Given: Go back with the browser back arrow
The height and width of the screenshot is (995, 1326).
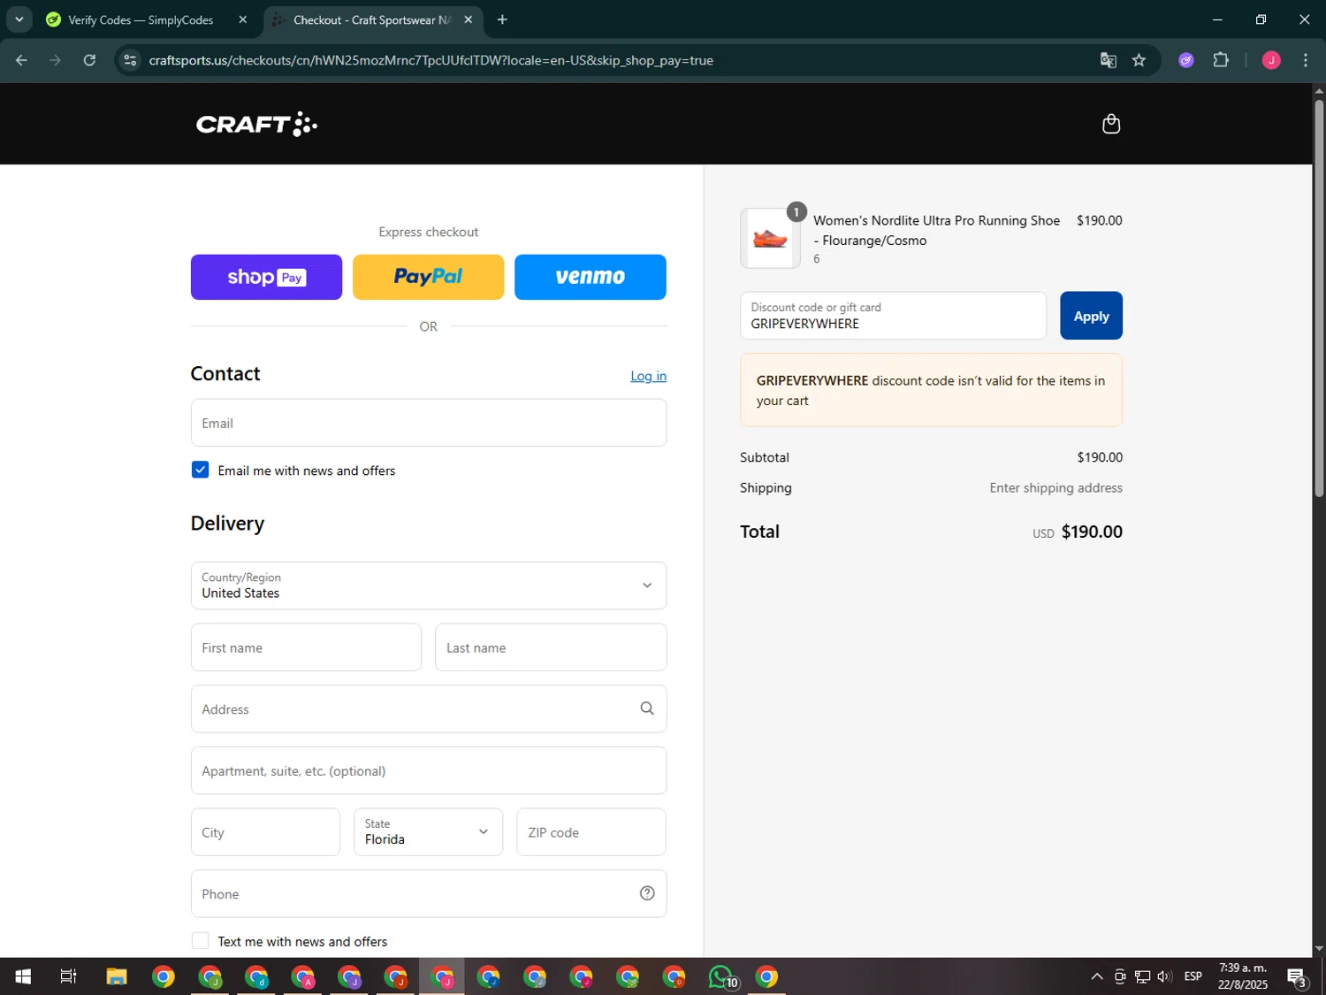Looking at the screenshot, I should 21,60.
